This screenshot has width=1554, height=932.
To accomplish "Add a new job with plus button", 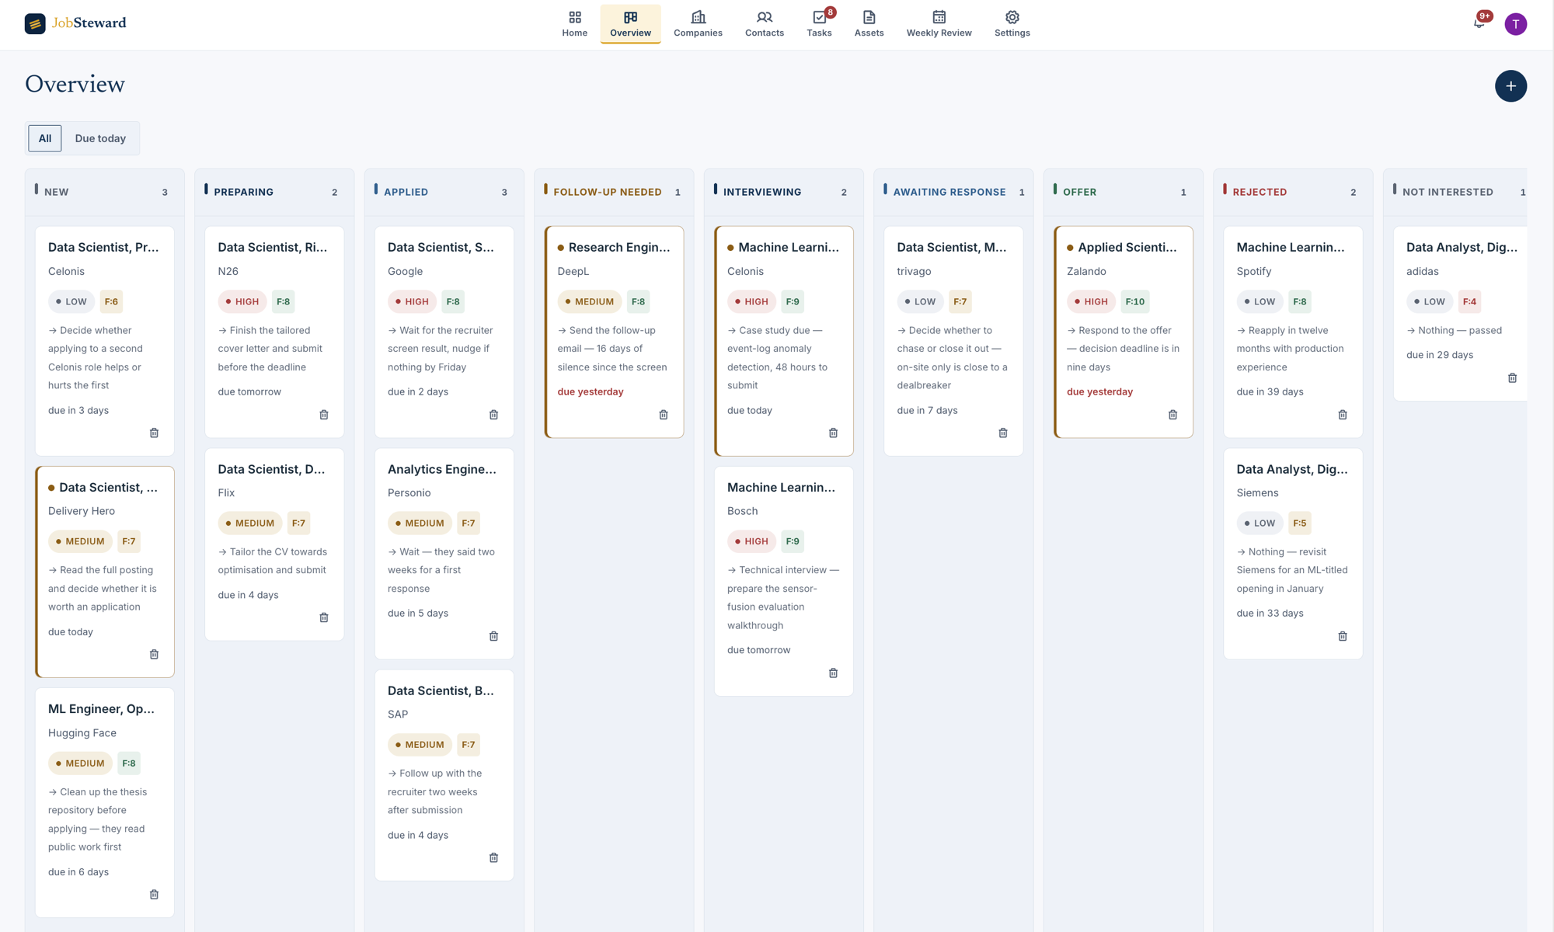I will (1510, 86).
